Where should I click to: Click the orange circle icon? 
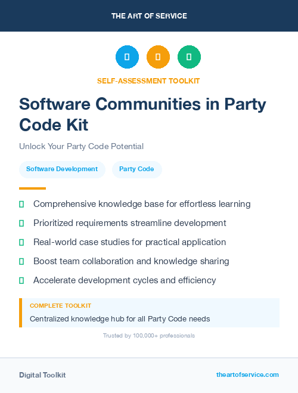(x=158, y=57)
